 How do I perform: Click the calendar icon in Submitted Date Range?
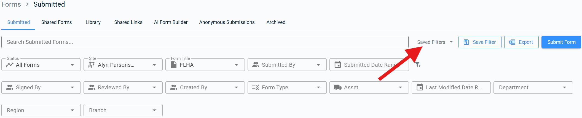337,65
